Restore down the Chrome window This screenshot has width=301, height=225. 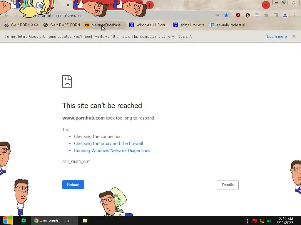tap(283, 2)
